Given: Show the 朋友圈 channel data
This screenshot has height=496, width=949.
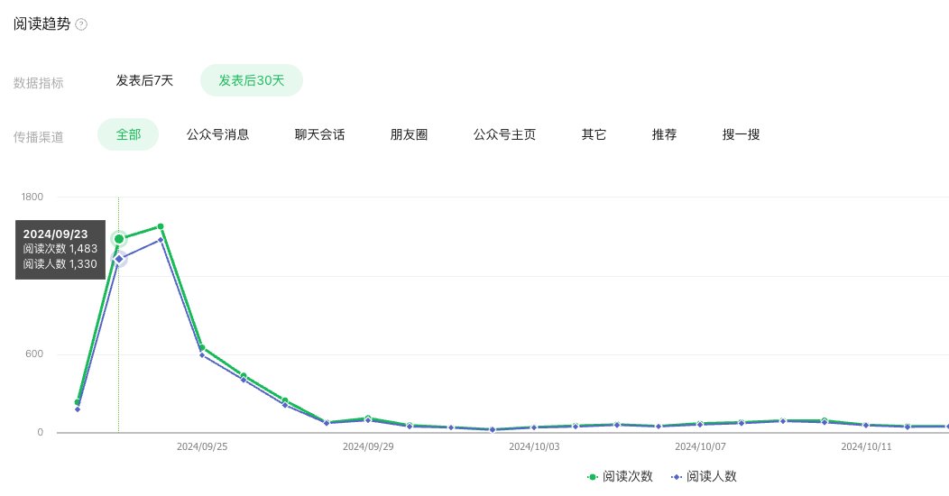Looking at the screenshot, I should pyautogui.click(x=410, y=134).
